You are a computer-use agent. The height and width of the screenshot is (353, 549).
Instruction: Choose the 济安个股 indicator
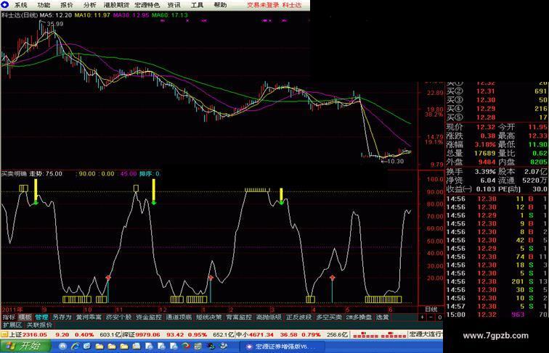tap(118, 317)
